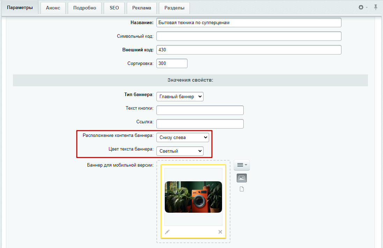
Task: Click the Внешний код field with 430
Action: [x=249, y=50]
